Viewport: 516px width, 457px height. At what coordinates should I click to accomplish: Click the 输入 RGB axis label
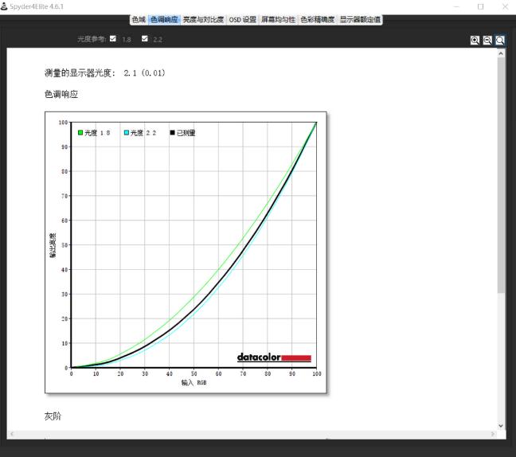click(x=193, y=382)
